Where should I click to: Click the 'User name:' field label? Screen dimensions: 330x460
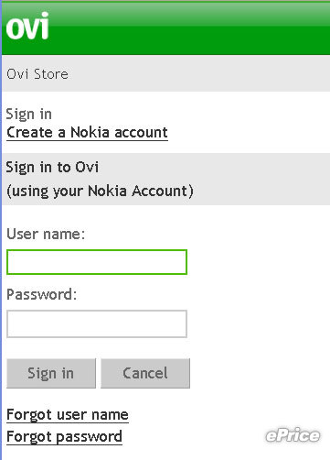point(46,235)
